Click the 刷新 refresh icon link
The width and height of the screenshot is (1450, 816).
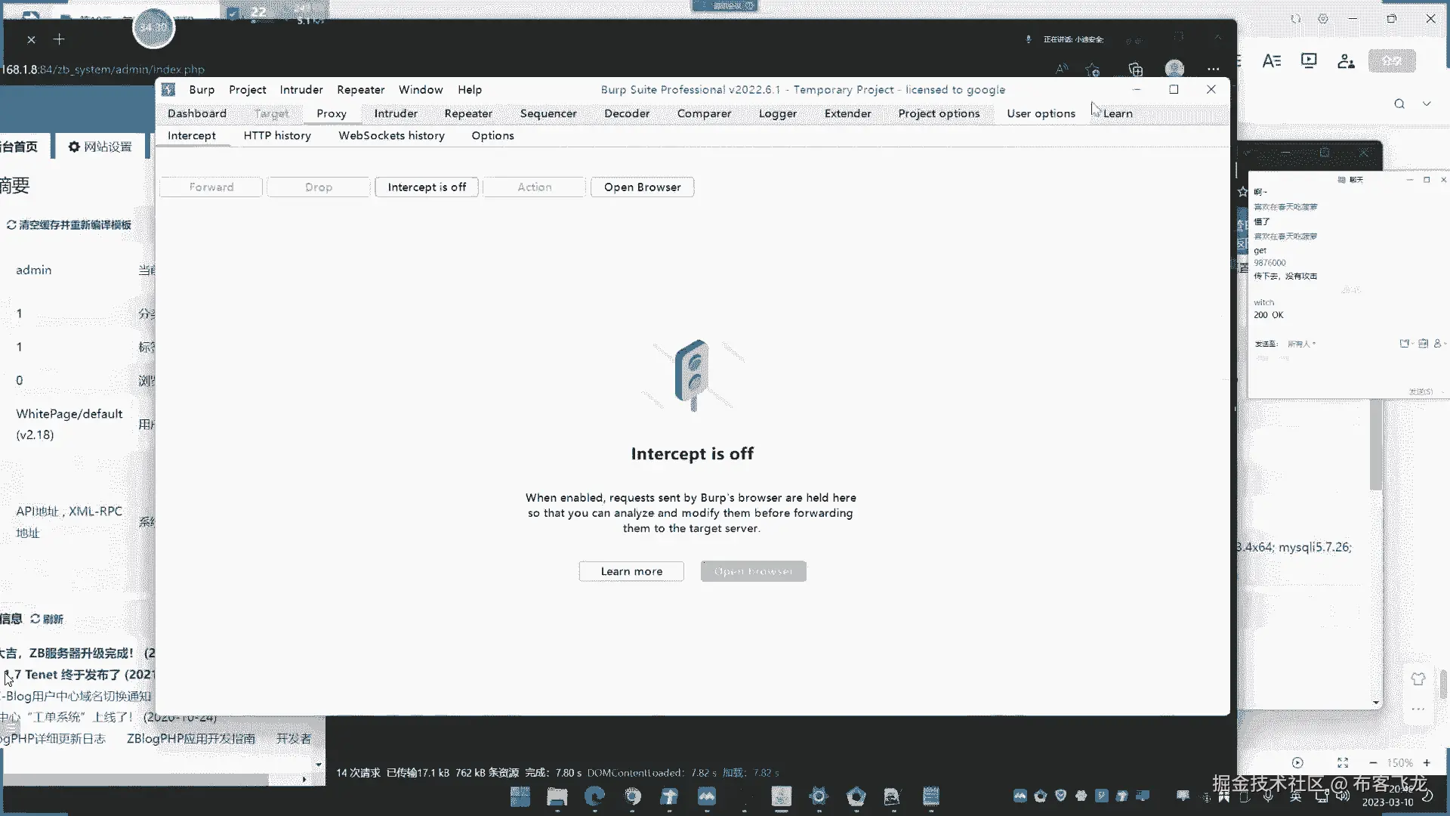pos(47,619)
